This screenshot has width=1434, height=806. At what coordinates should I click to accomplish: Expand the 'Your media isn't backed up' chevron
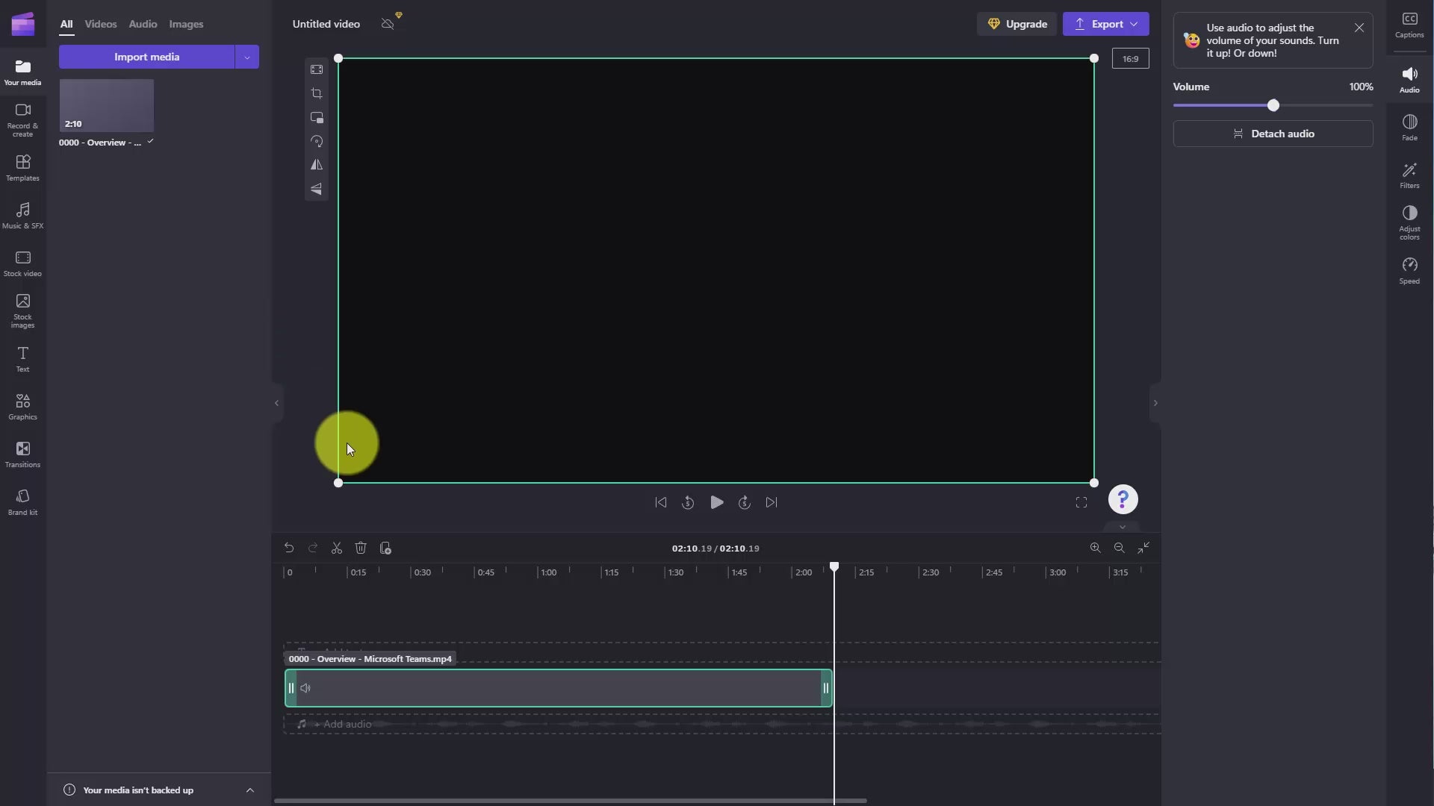click(x=250, y=790)
